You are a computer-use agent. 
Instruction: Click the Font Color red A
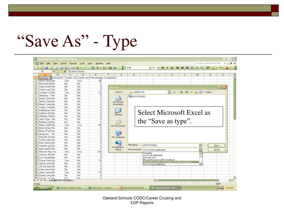click(227, 68)
